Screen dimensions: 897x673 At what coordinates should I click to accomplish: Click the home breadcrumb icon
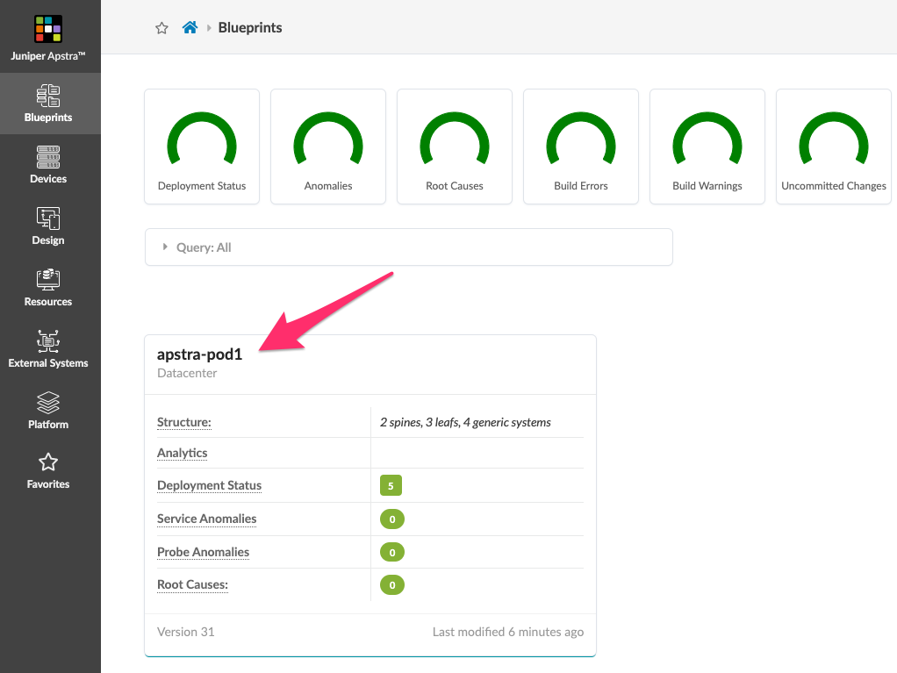[190, 28]
